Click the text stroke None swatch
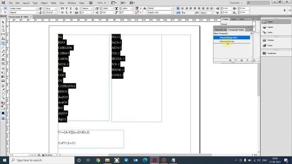This screenshot has height=164, width=292. (137, 12)
